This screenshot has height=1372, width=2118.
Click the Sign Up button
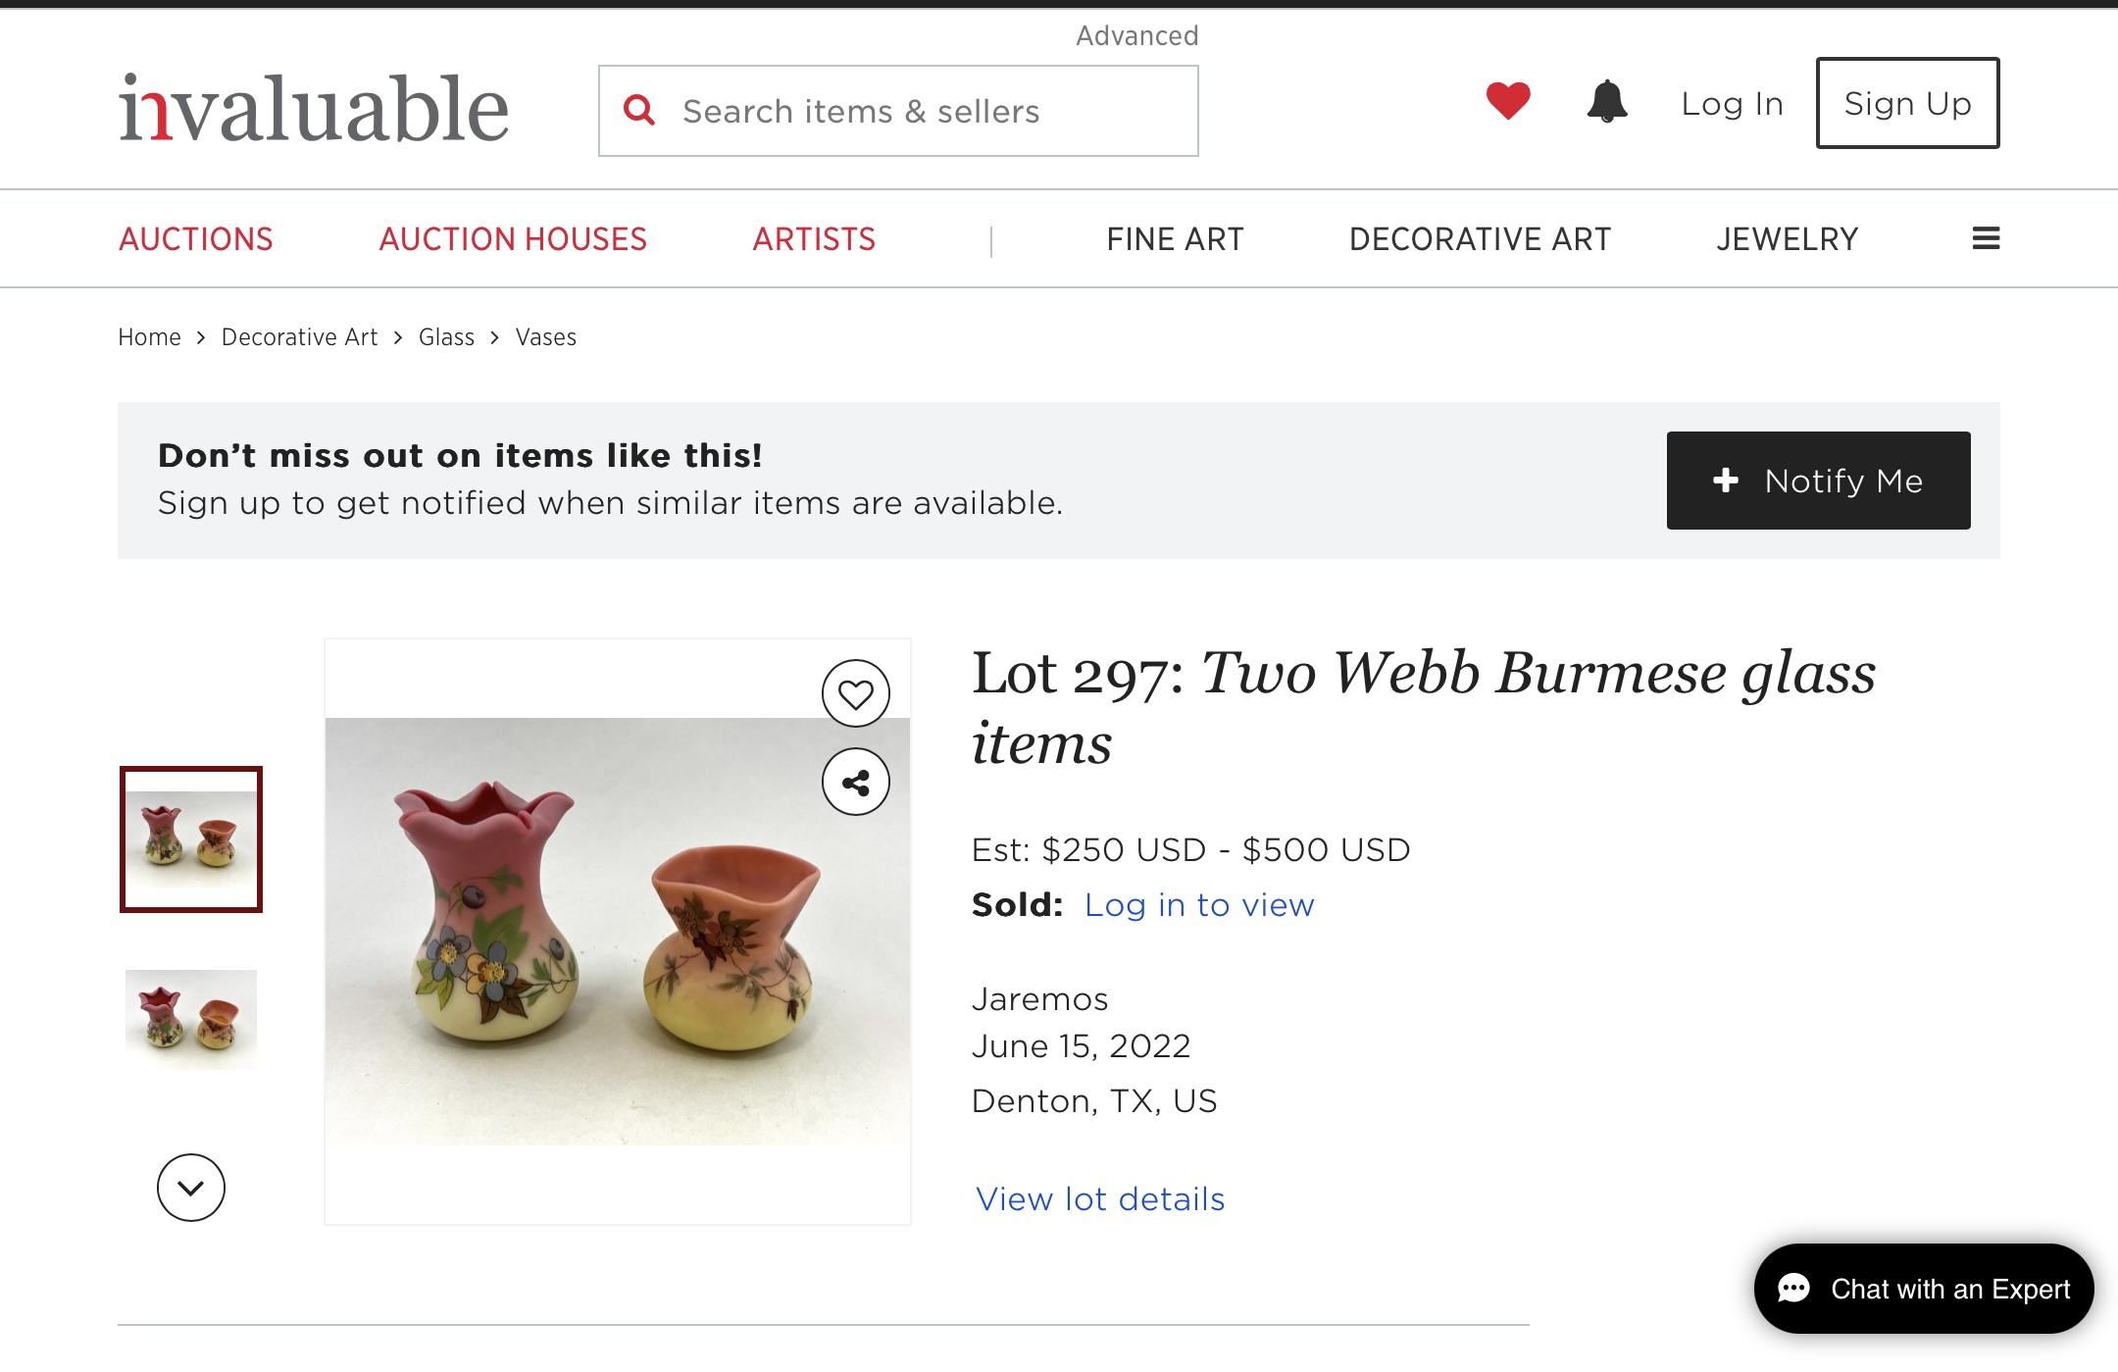coord(1907,103)
